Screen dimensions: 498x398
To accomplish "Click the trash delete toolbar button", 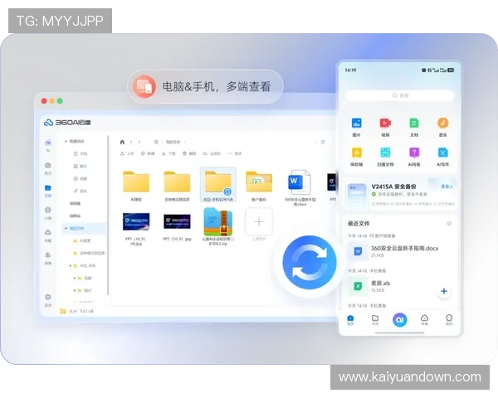I will pos(189,153).
